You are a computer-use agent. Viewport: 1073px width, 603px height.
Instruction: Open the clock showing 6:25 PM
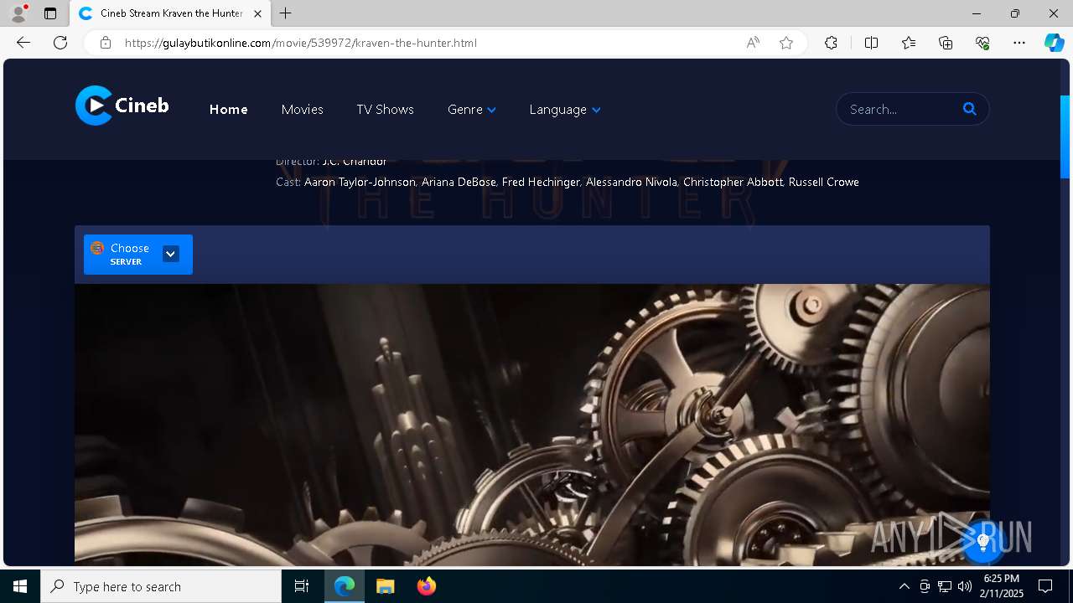tap(1001, 586)
